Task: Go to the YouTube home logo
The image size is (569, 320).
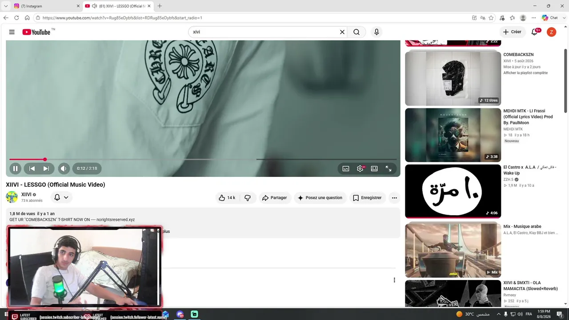Action: click(36, 32)
